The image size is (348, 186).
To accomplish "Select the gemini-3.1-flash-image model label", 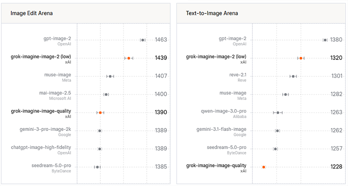I will click(221, 129).
